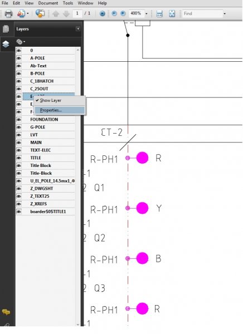The width and height of the screenshot is (243, 334).
Task: Open the Comments panel icon in sidebar
Action: (x=6, y=312)
